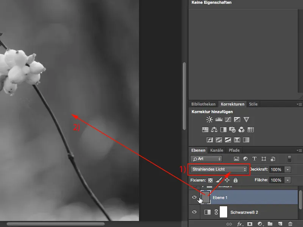This screenshot has height=227, width=303.
Task: Click the Fläche 100% value field
Action: (277, 180)
